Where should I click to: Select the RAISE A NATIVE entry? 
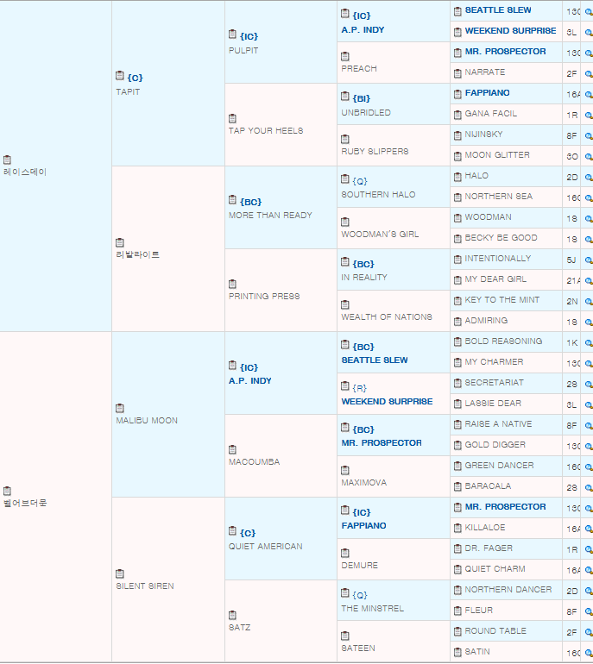(498, 424)
